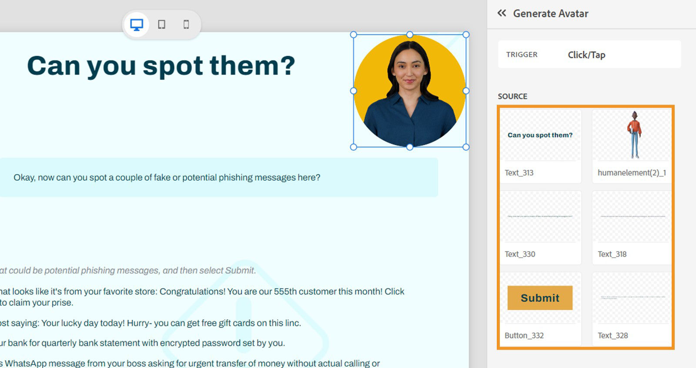This screenshot has height=368, width=696.
Task: Open the Click/Tap trigger dropdown
Action: (x=589, y=54)
